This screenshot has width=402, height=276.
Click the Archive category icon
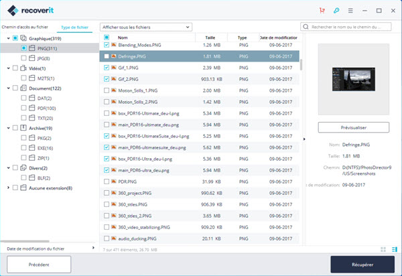tap(23, 128)
